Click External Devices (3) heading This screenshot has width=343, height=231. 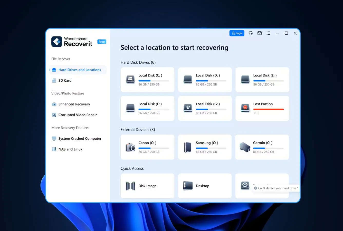(138, 130)
